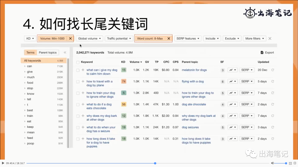
Task: Select all keywords header checkbox
Action: pos(78,62)
